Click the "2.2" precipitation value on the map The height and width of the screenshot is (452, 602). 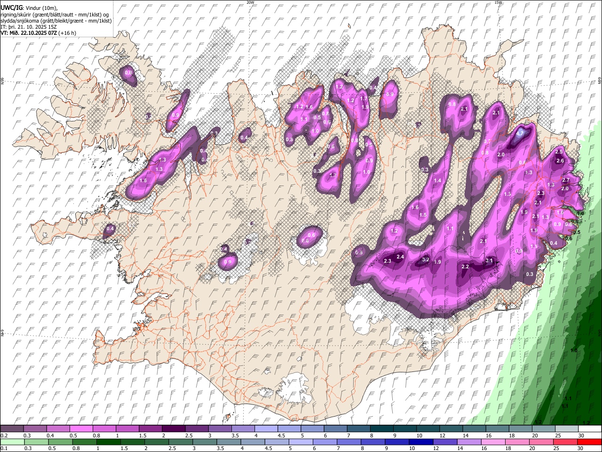pyautogui.click(x=466, y=266)
